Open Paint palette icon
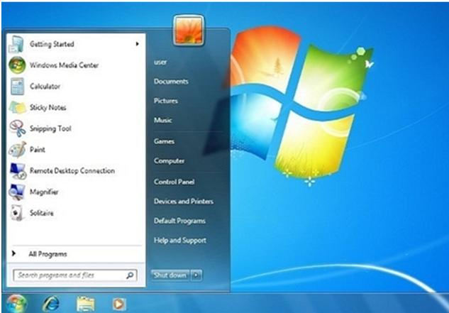Screen dimensions: 449x313 (17, 150)
